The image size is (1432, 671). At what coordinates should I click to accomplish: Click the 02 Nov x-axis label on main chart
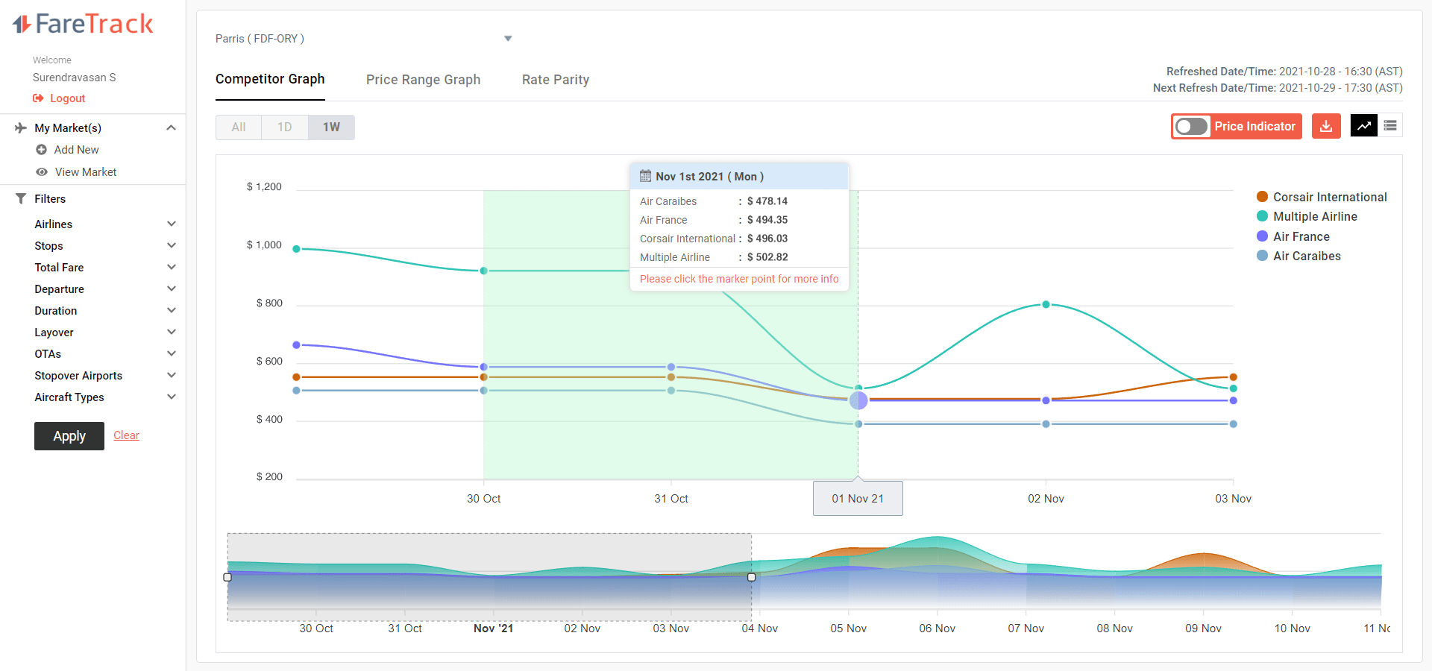tap(1046, 499)
